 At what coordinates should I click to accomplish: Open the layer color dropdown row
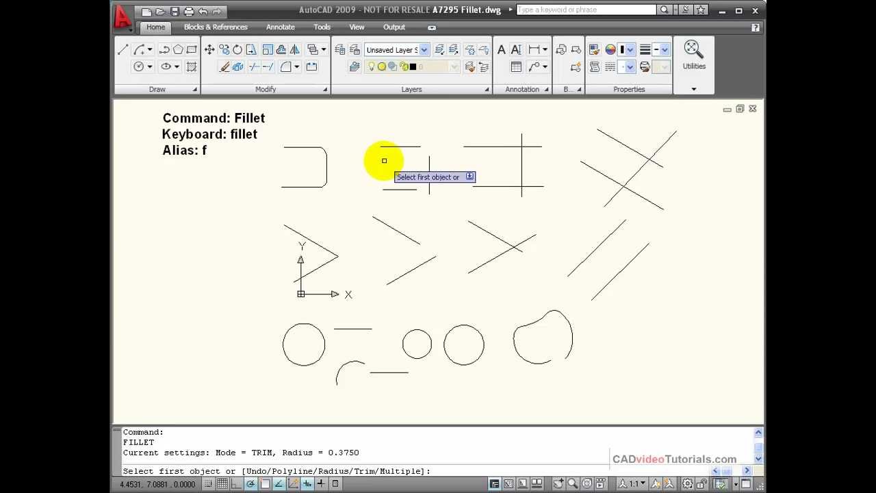tap(412, 66)
